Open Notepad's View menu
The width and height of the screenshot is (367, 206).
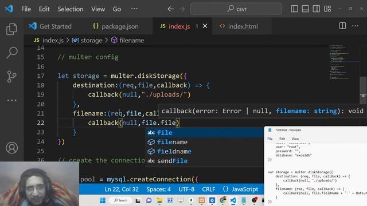295,138
